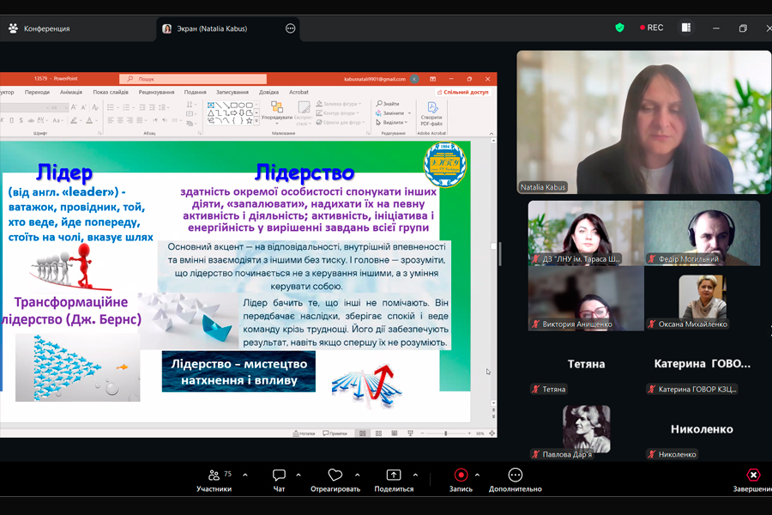Open the Виділити dropdown
This screenshot has height=515, width=772.
[392, 122]
